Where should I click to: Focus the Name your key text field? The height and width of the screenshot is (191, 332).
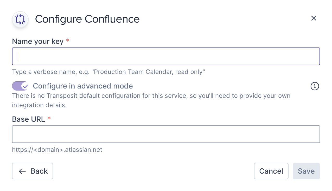(166, 56)
